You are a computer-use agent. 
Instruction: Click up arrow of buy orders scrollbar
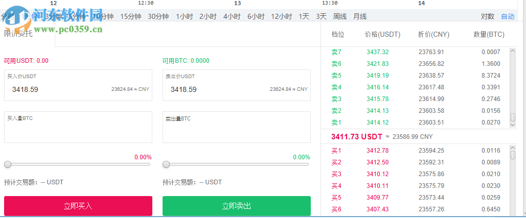[x=513, y=149]
